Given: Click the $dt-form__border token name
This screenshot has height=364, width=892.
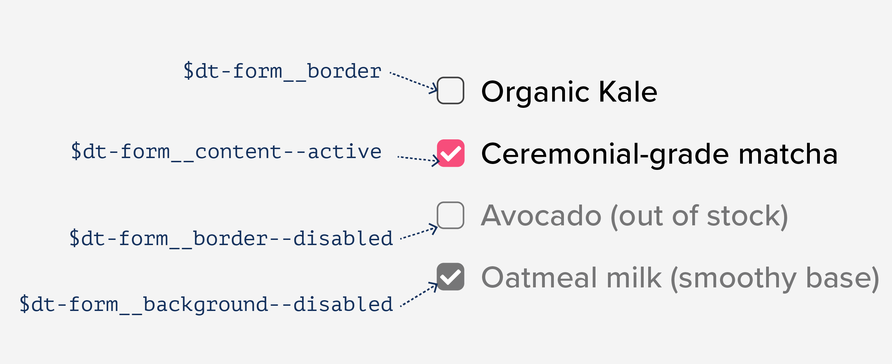Looking at the screenshot, I should 282,71.
